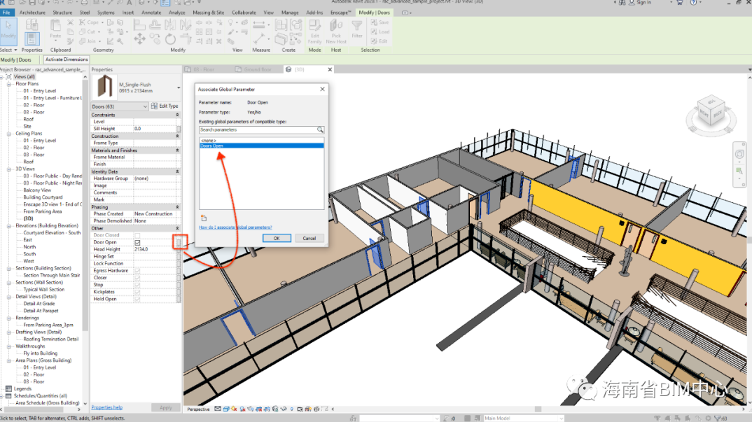Screen dimensions: 752x422
Task: Click OK in Associate Global Parameter dialog
Action: (x=277, y=238)
